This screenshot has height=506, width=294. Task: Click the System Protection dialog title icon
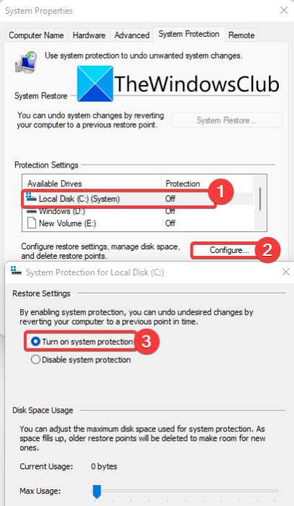[16, 271]
